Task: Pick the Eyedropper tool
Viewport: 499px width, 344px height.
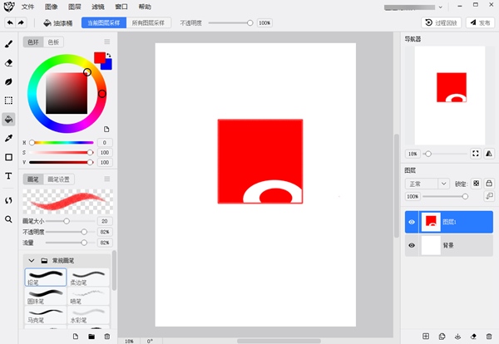Action: pyautogui.click(x=8, y=138)
